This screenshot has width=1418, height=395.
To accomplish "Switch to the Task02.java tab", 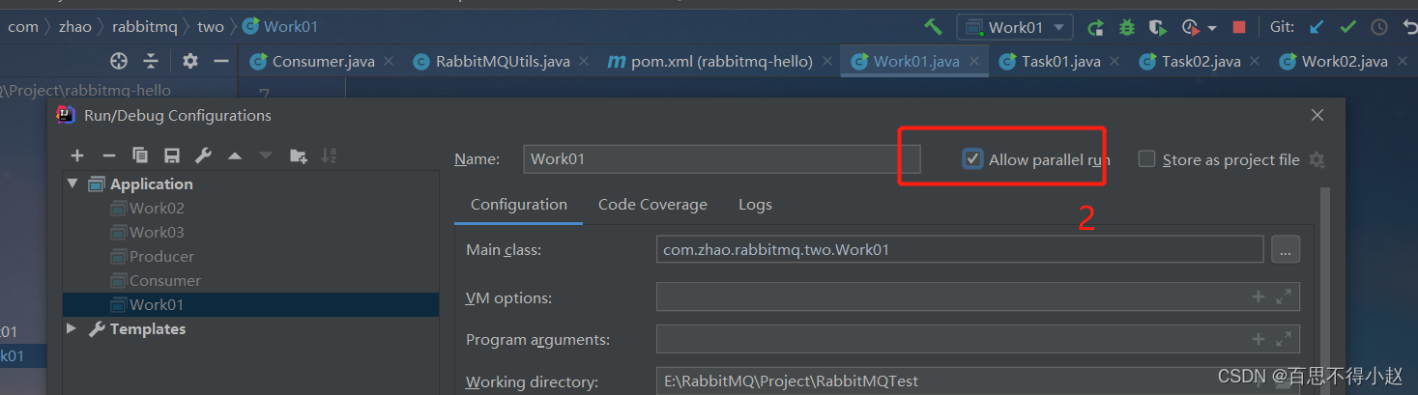I will click(1201, 61).
